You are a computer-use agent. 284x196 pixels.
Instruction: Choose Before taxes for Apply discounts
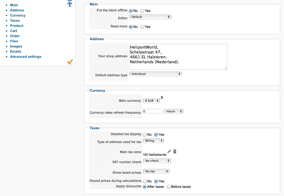168,187
